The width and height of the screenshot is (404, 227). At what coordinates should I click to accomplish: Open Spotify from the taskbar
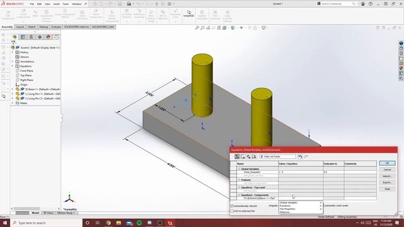(x=140, y=223)
